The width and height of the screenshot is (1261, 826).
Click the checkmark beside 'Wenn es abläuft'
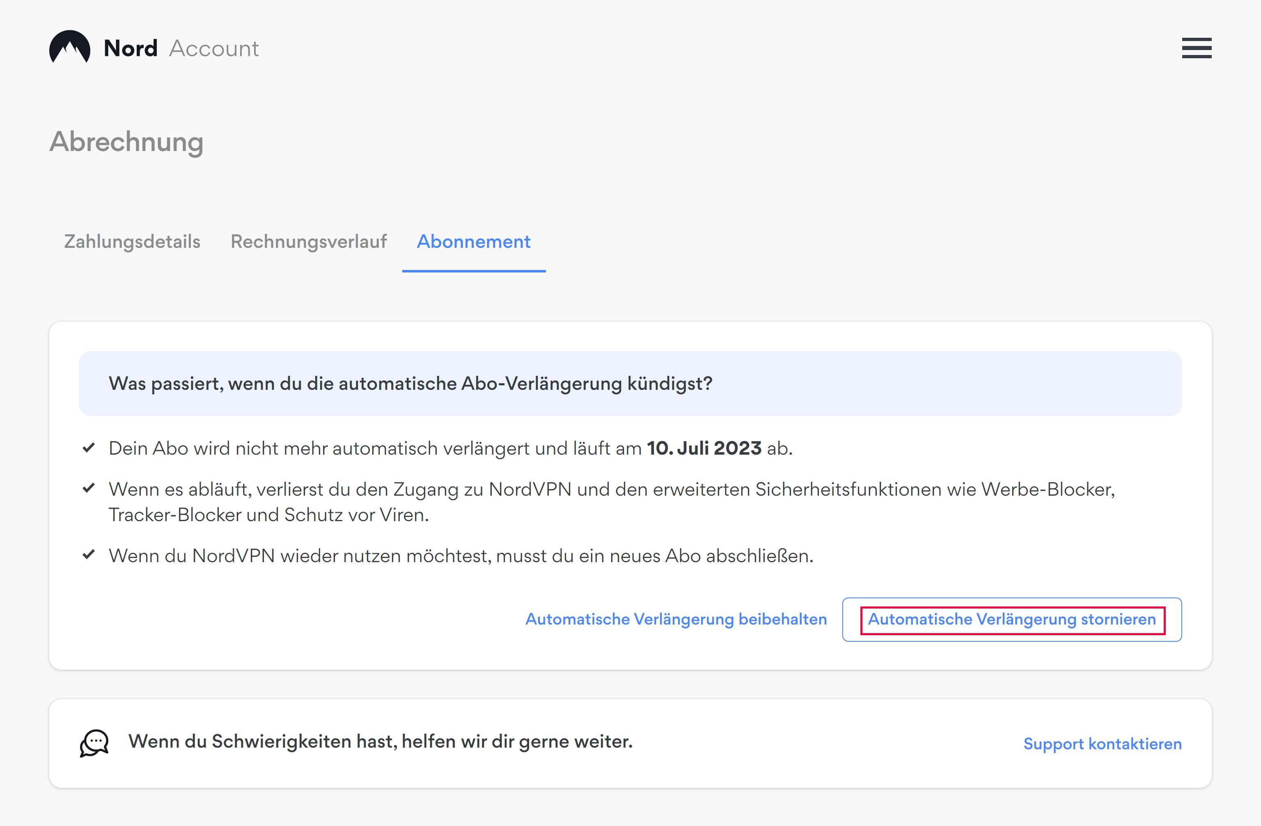point(89,487)
